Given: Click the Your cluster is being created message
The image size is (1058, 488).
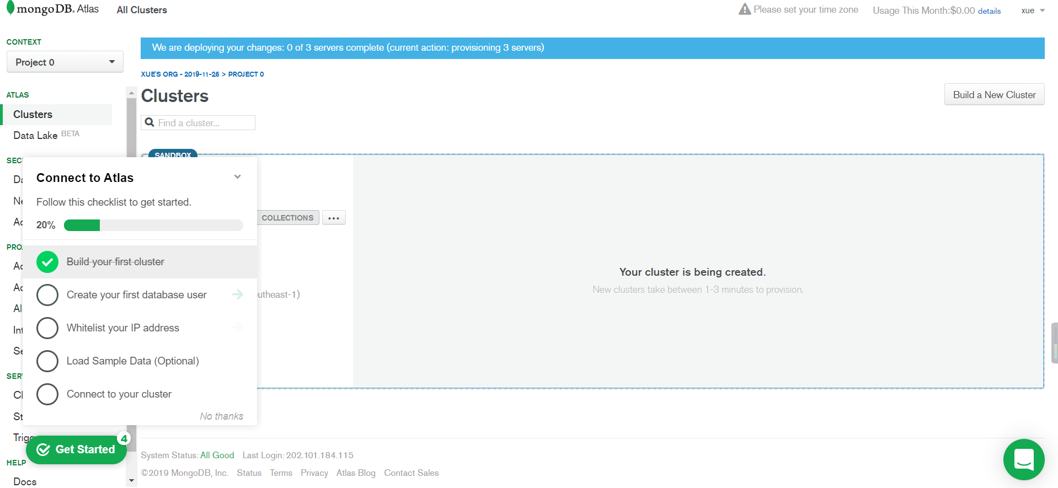Looking at the screenshot, I should (x=692, y=272).
